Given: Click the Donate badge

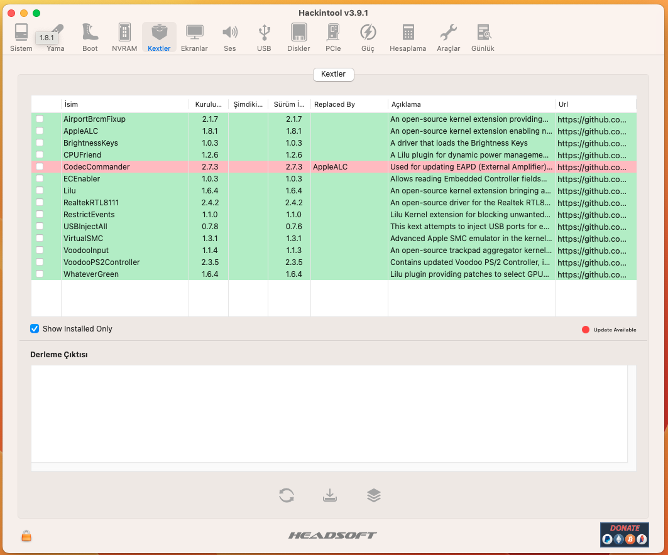Looking at the screenshot, I should click(625, 534).
